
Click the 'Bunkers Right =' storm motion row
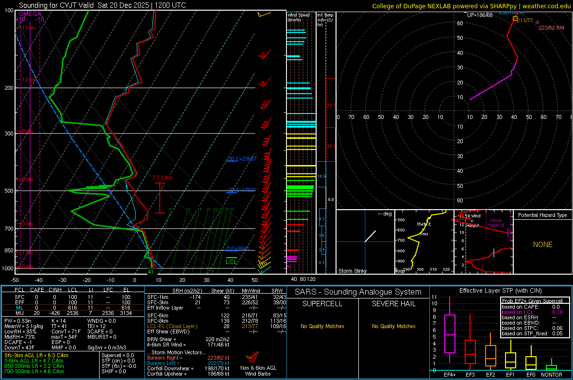click(x=188, y=358)
